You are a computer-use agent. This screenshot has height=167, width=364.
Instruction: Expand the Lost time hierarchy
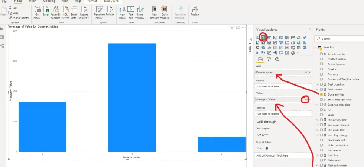317,155
